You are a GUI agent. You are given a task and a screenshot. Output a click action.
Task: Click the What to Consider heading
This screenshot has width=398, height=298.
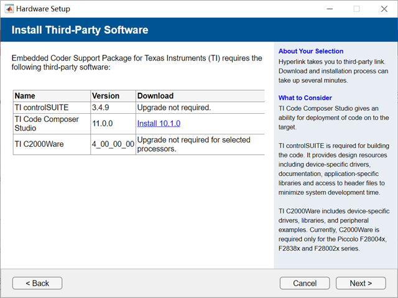click(x=305, y=98)
